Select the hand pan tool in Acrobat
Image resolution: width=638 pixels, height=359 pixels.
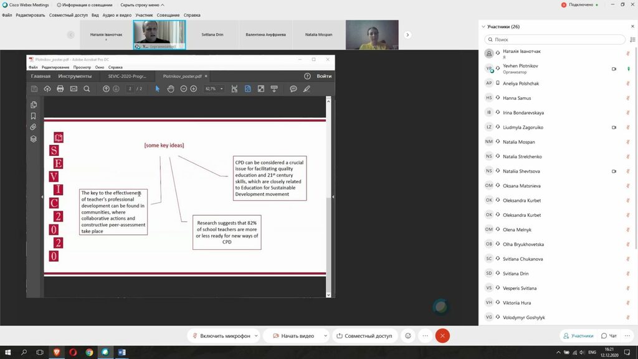(x=171, y=89)
